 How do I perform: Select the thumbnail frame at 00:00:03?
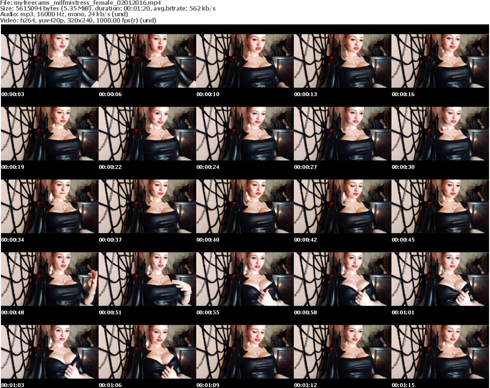[x=49, y=61]
